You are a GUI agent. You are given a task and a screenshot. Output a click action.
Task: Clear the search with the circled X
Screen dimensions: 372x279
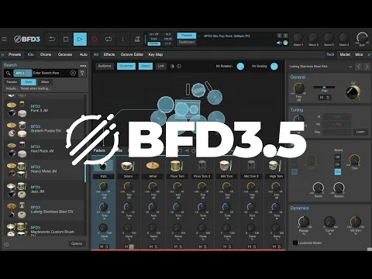pos(73,73)
